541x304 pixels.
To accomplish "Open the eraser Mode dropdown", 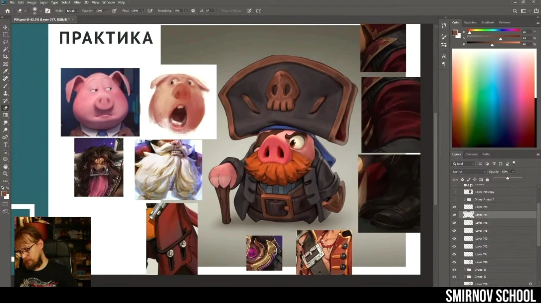I will [72, 10].
